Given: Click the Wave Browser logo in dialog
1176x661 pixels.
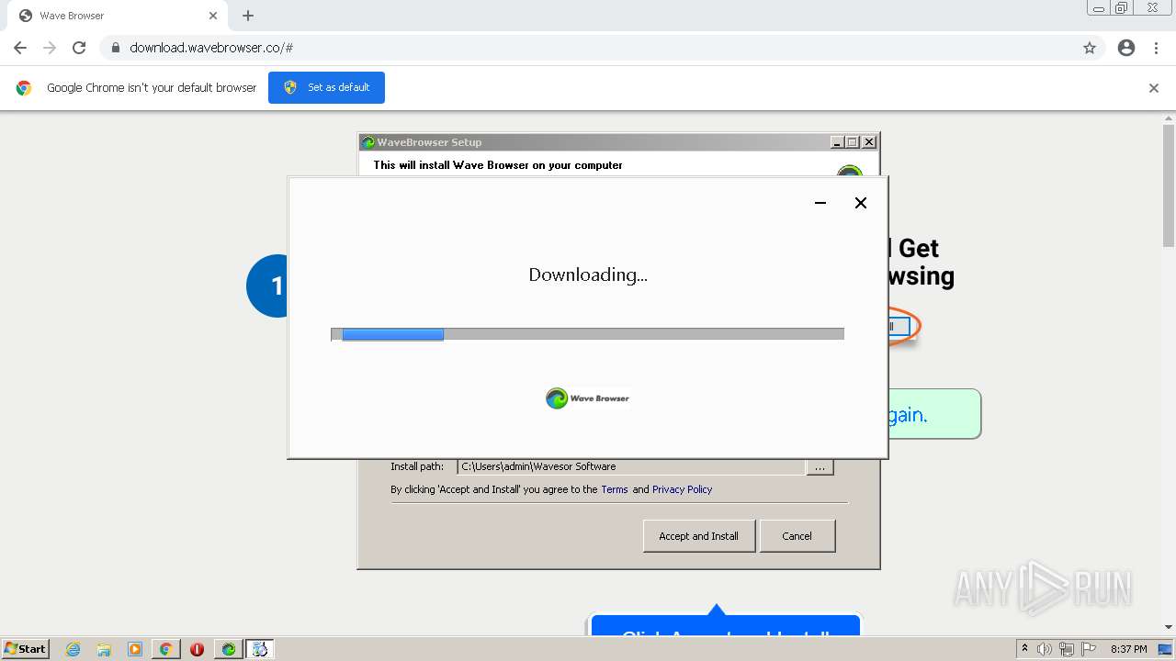Looking at the screenshot, I should [588, 398].
